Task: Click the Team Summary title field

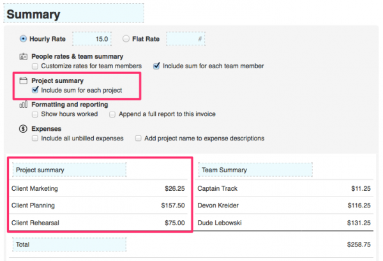Action: [255, 170]
